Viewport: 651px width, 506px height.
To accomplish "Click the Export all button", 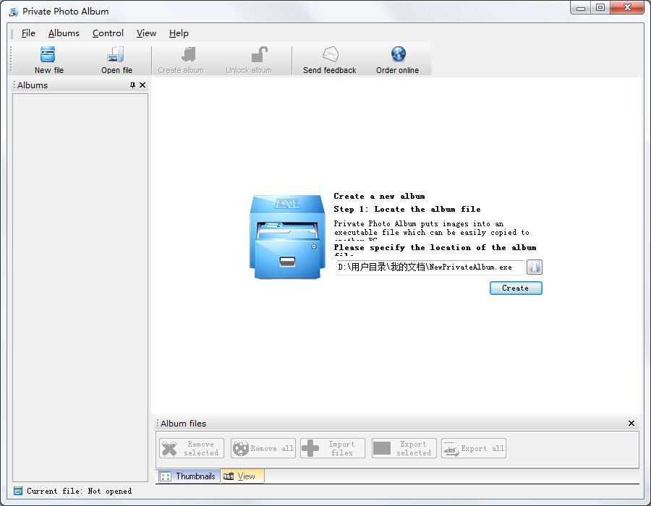I will coord(474,448).
